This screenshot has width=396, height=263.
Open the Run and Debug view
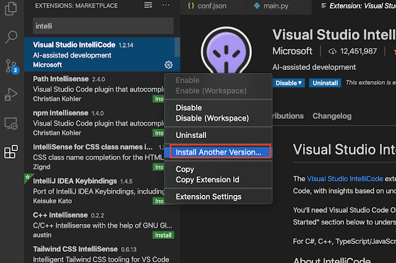tap(11, 95)
